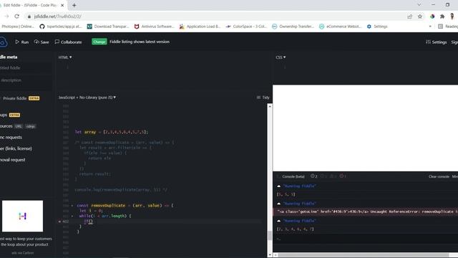Clear the console output
The height and width of the screenshot is (258, 458).
pyautogui.click(x=439, y=176)
